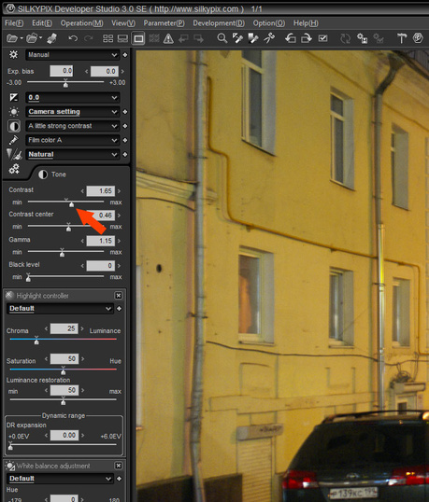
Task: Close the White balance adjustment panel
Action: [119, 466]
